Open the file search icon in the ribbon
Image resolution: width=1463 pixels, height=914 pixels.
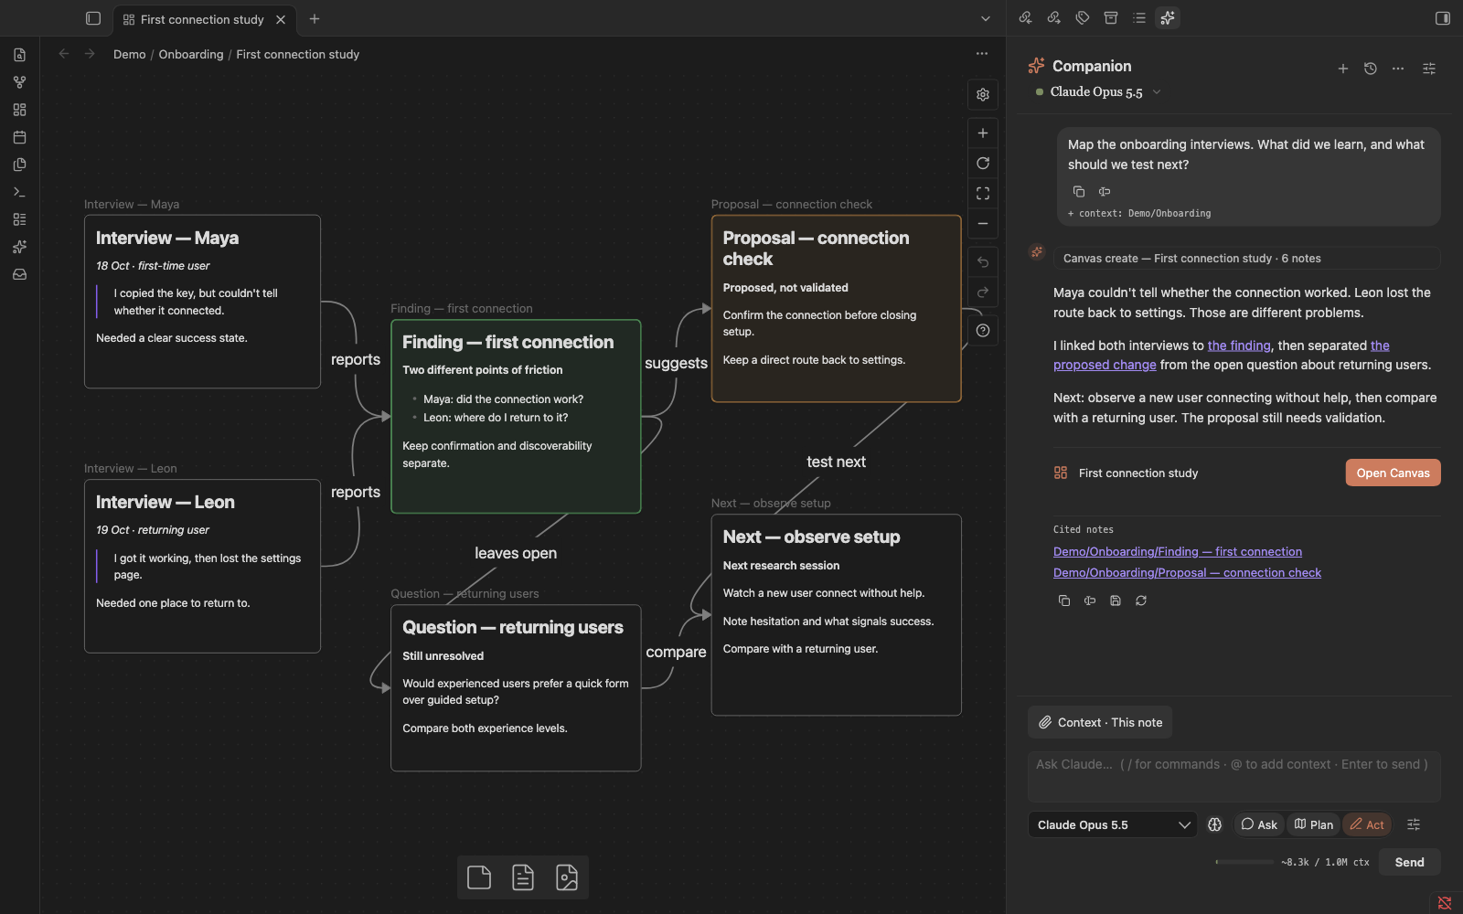click(x=20, y=55)
